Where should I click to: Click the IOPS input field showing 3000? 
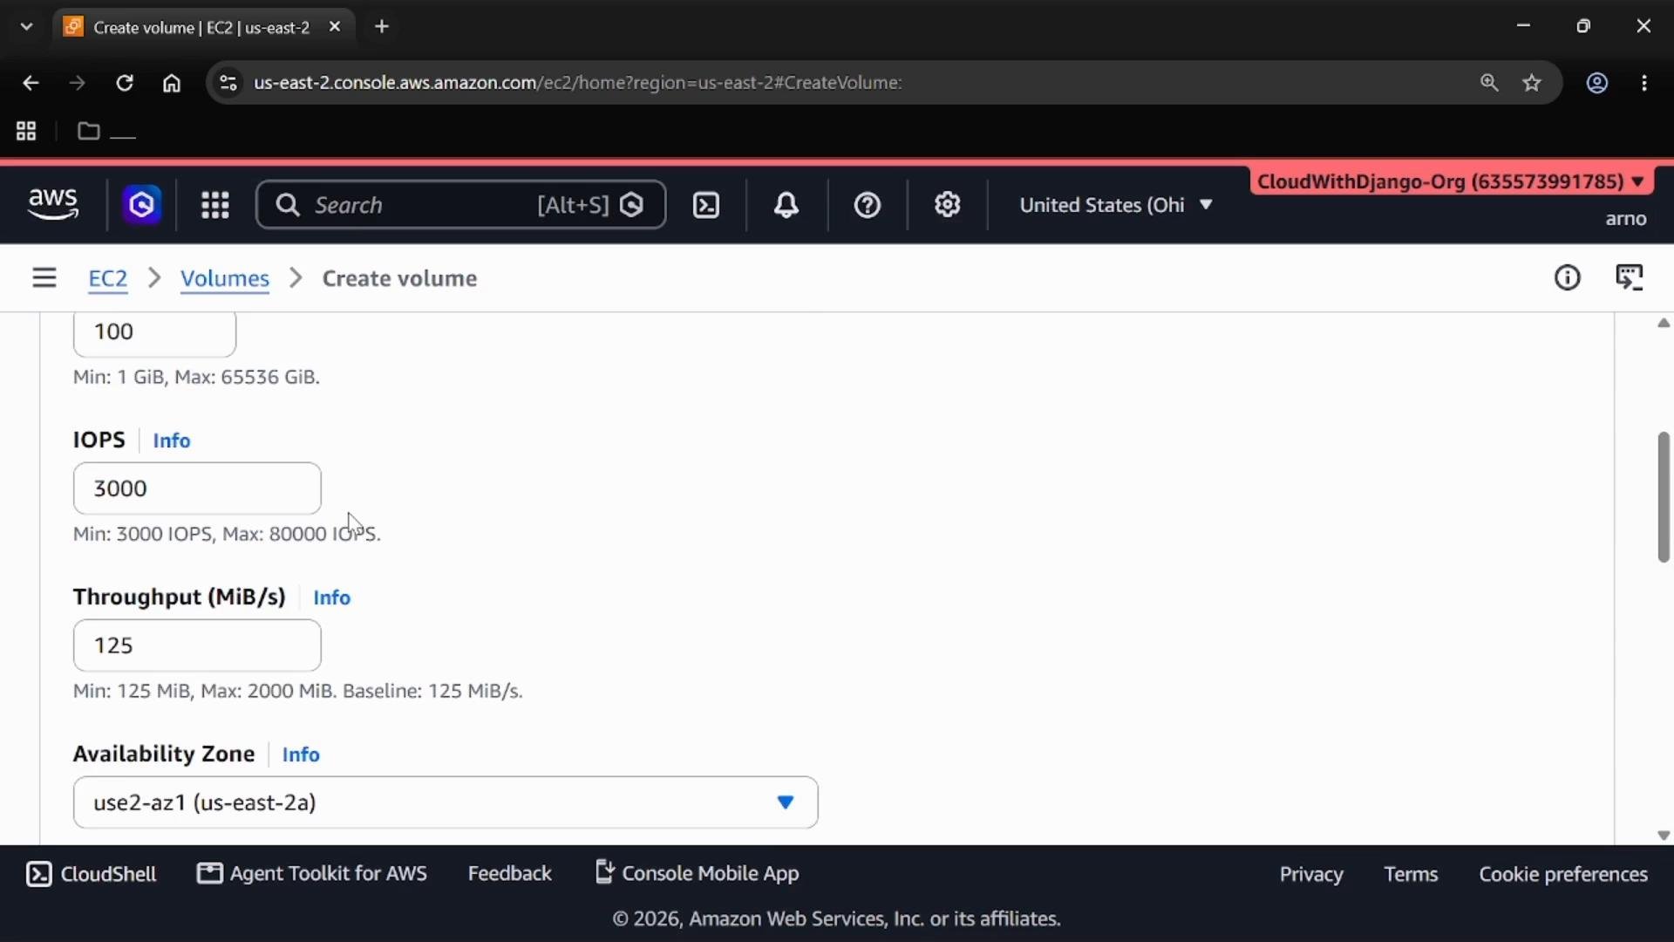pyautogui.click(x=197, y=488)
